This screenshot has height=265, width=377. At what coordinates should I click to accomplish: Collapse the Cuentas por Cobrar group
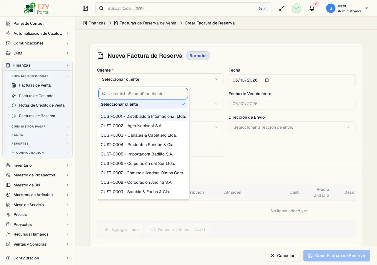point(67,76)
